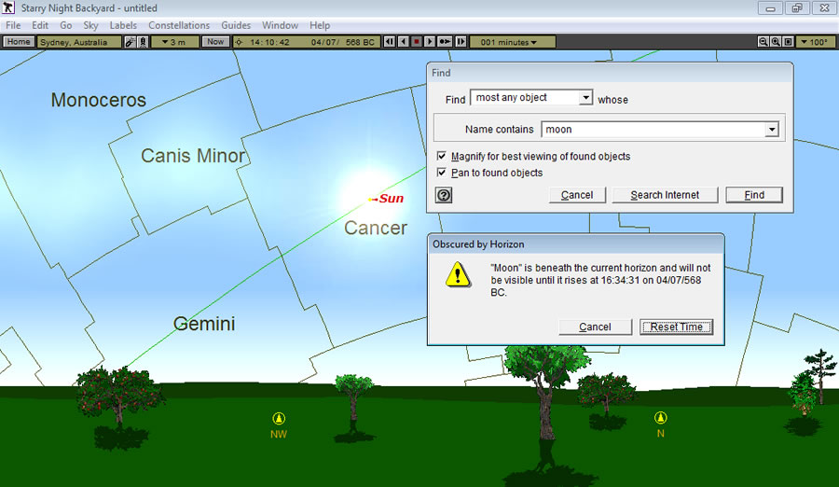Click Cancel in the Find dialog
Viewport: 839px width, 487px height.
pyautogui.click(x=577, y=195)
